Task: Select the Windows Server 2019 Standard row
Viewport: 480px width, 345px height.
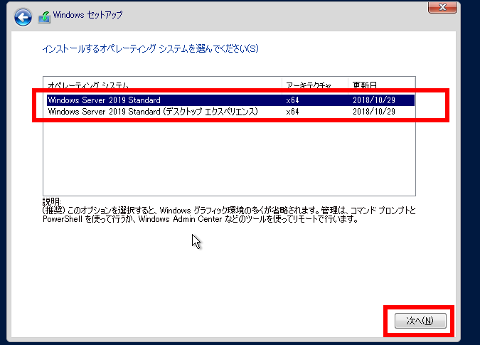Action: [x=230, y=100]
